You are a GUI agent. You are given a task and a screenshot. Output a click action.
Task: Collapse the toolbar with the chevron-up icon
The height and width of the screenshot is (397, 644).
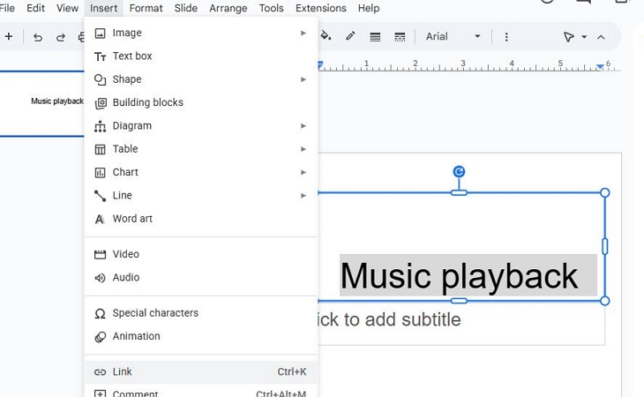pos(601,37)
